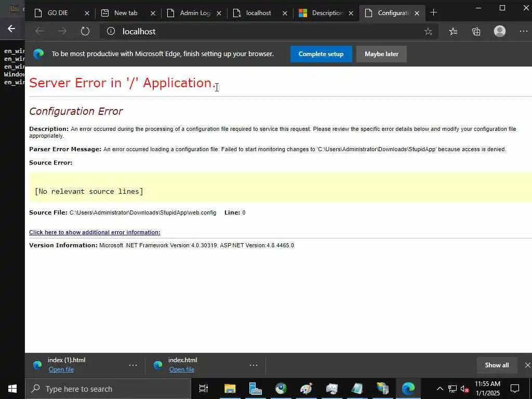Open file link for index.html
Image resolution: width=532 pixels, height=399 pixels.
click(182, 369)
